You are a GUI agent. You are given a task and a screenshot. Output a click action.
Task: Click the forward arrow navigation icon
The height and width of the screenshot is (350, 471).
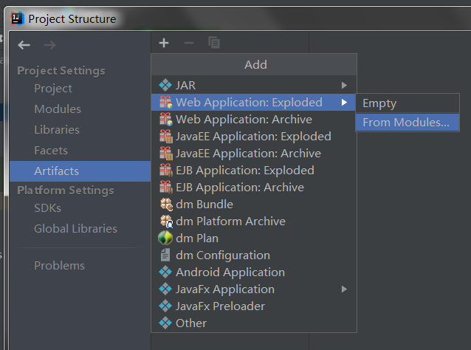(x=49, y=45)
